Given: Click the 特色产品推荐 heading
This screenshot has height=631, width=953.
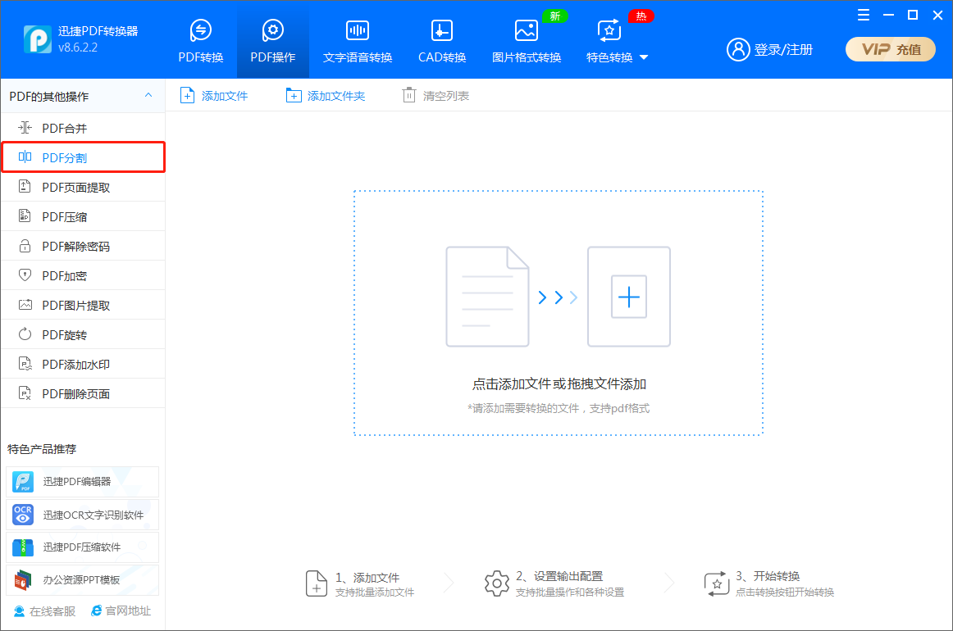Looking at the screenshot, I should (42, 449).
